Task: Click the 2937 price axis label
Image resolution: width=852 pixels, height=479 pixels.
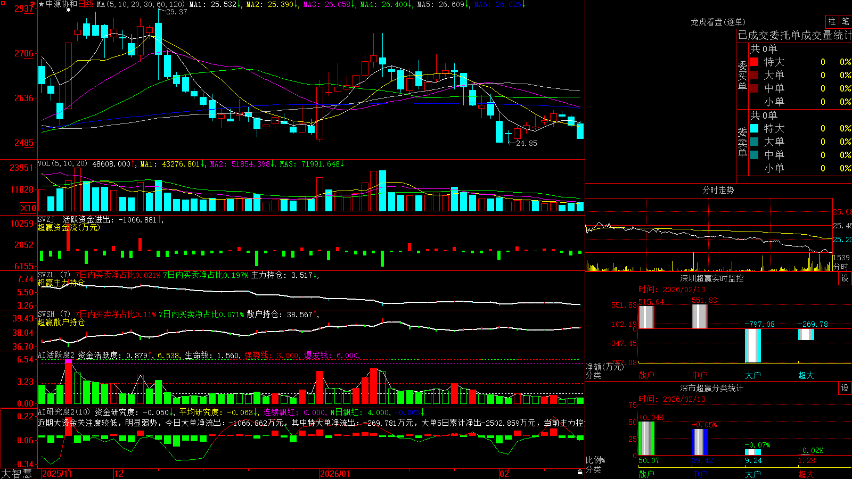Action: (x=23, y=9)
